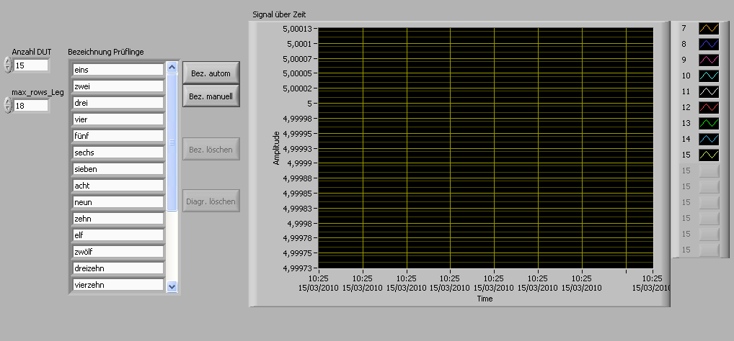Select the 'zehn' entry field
Image resolution: width=734 pixels, height=341 pixels.
[118, 219]
